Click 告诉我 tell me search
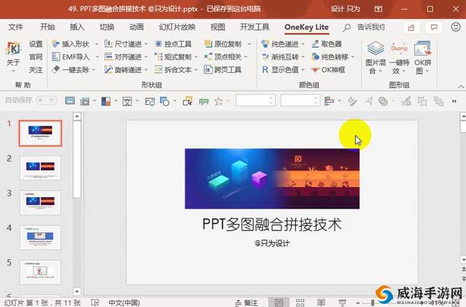This screenshot has height=307, width=466. [364, 28]
